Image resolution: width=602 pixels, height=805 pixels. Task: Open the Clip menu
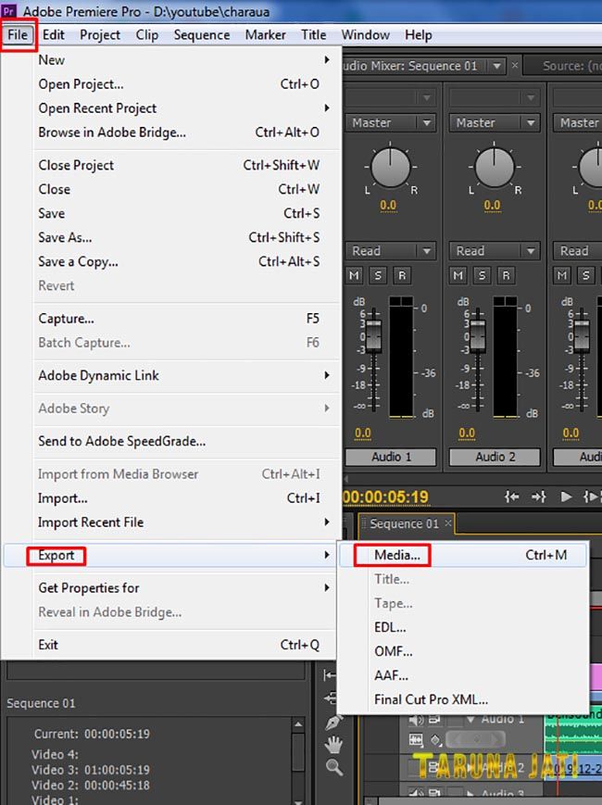click(x=146, y=34)
